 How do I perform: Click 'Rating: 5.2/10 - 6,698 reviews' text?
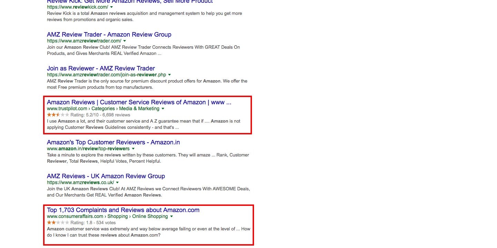pyautogui.click(x=100, y=115)
